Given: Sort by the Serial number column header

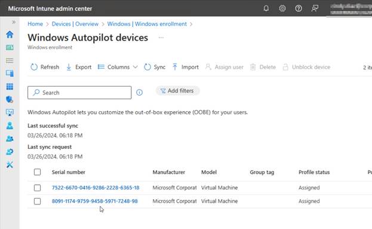Looking at the screenshot, I should coord(69,172).
